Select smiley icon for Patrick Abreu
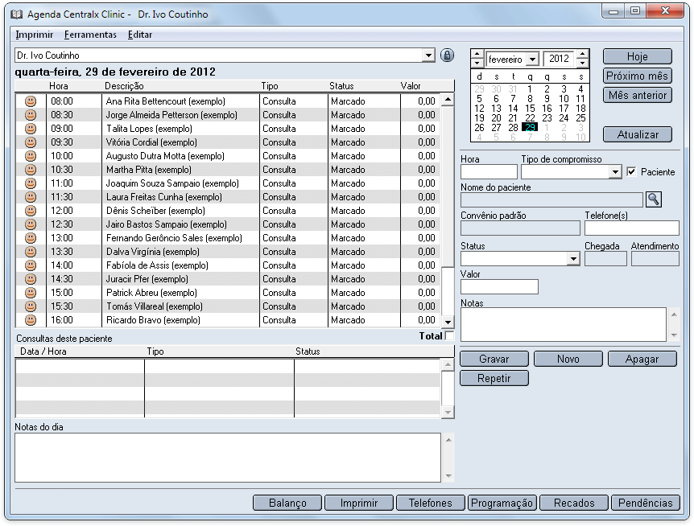The image size is (694, 526). coord(31,293)
